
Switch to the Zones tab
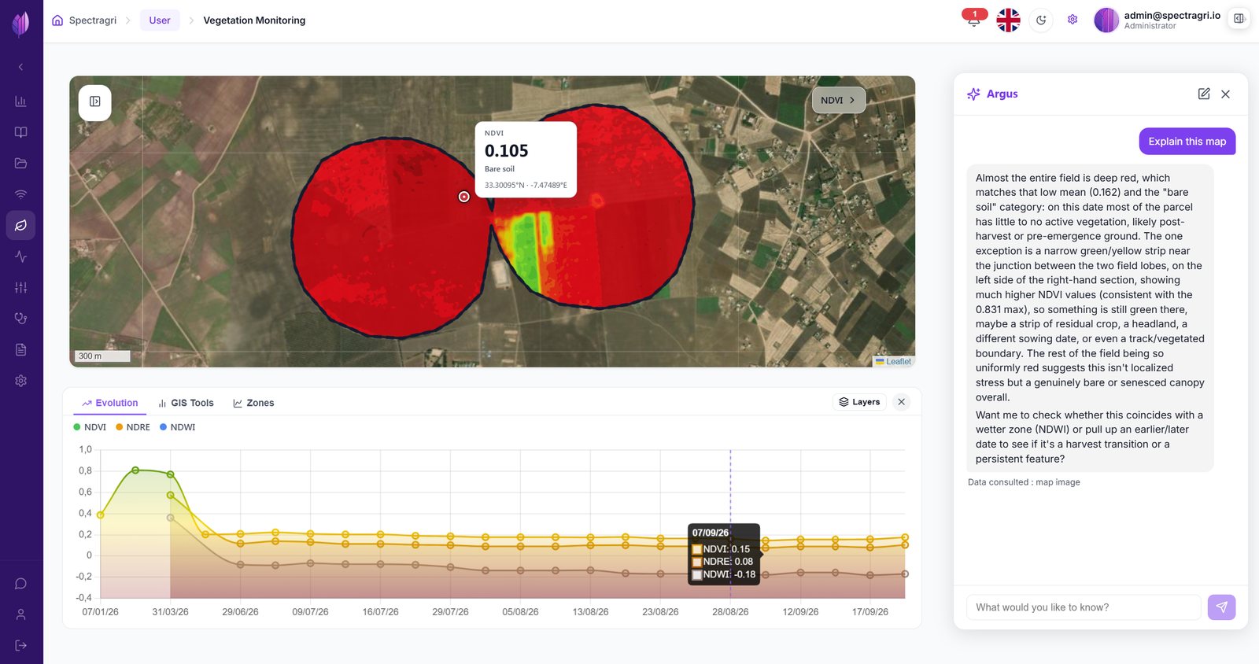click(x=253, y=403)
